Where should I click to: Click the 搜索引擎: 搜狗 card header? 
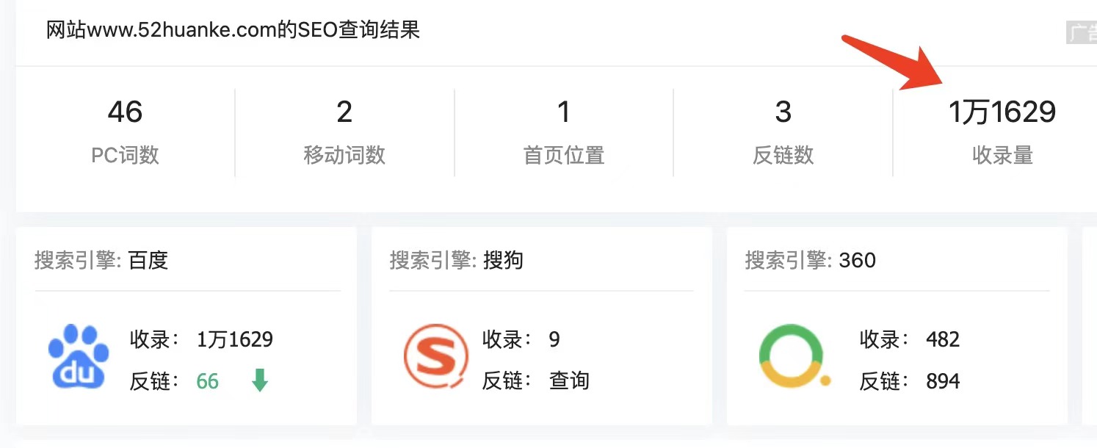pyautogui.click(x=457, y=260)
